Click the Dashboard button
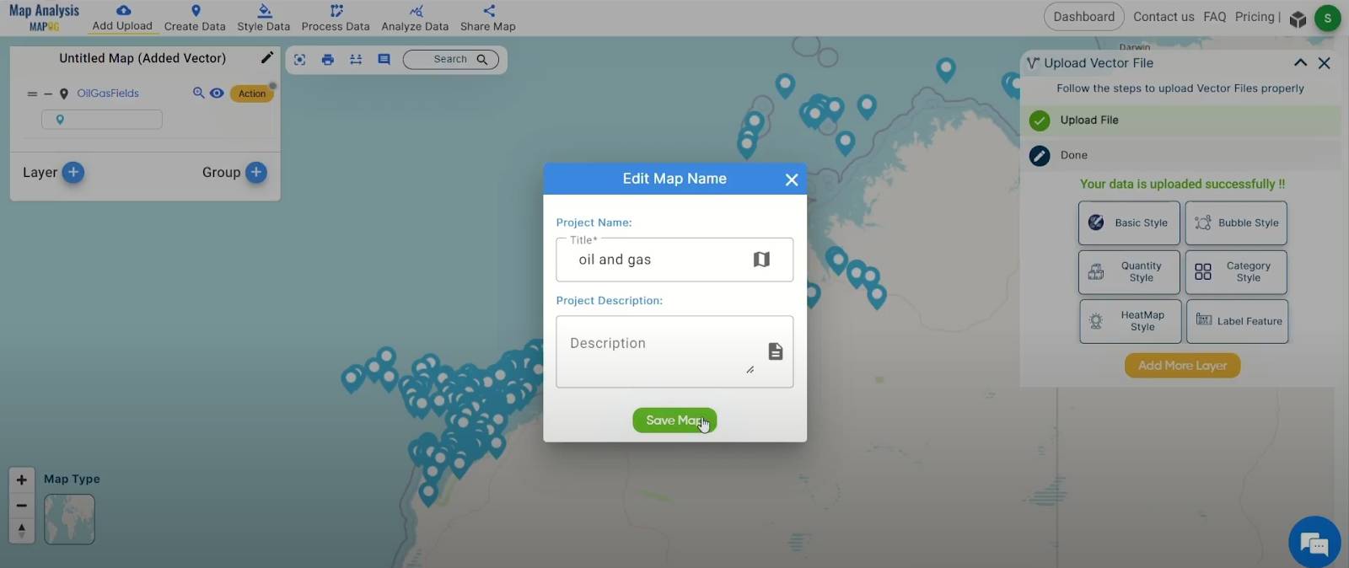 (x=1083, y=17)
